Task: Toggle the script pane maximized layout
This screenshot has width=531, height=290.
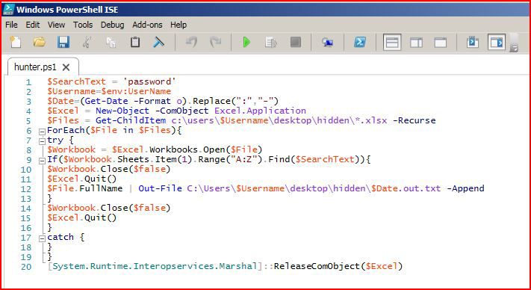Action: pos(440,43)
